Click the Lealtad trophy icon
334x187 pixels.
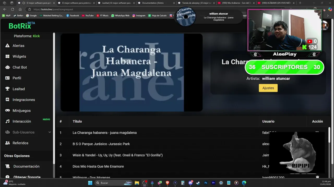tap(8, 89)
